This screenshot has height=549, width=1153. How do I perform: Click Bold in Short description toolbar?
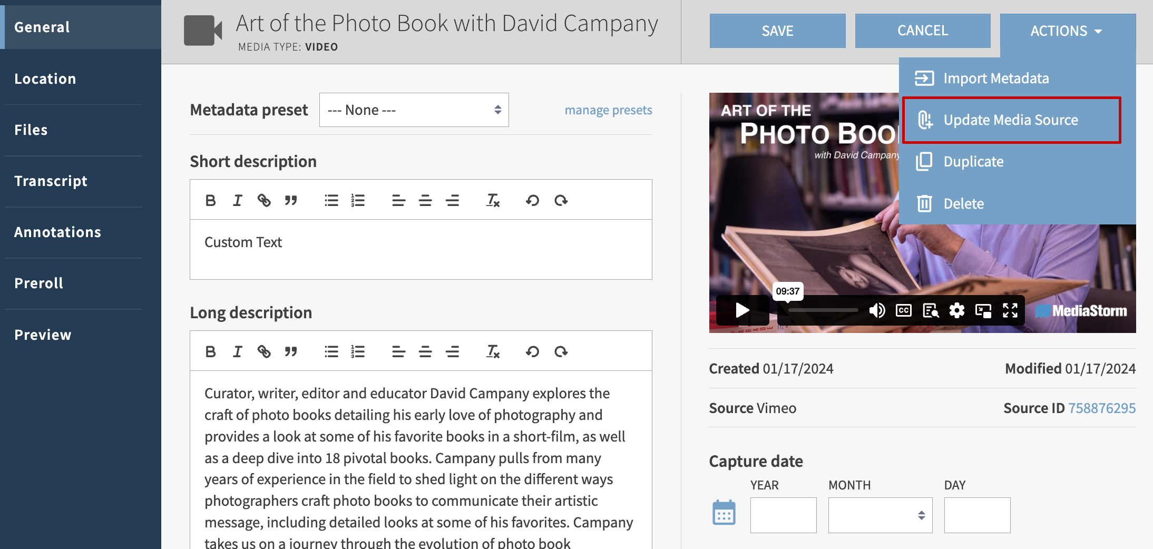pos(210,200)
